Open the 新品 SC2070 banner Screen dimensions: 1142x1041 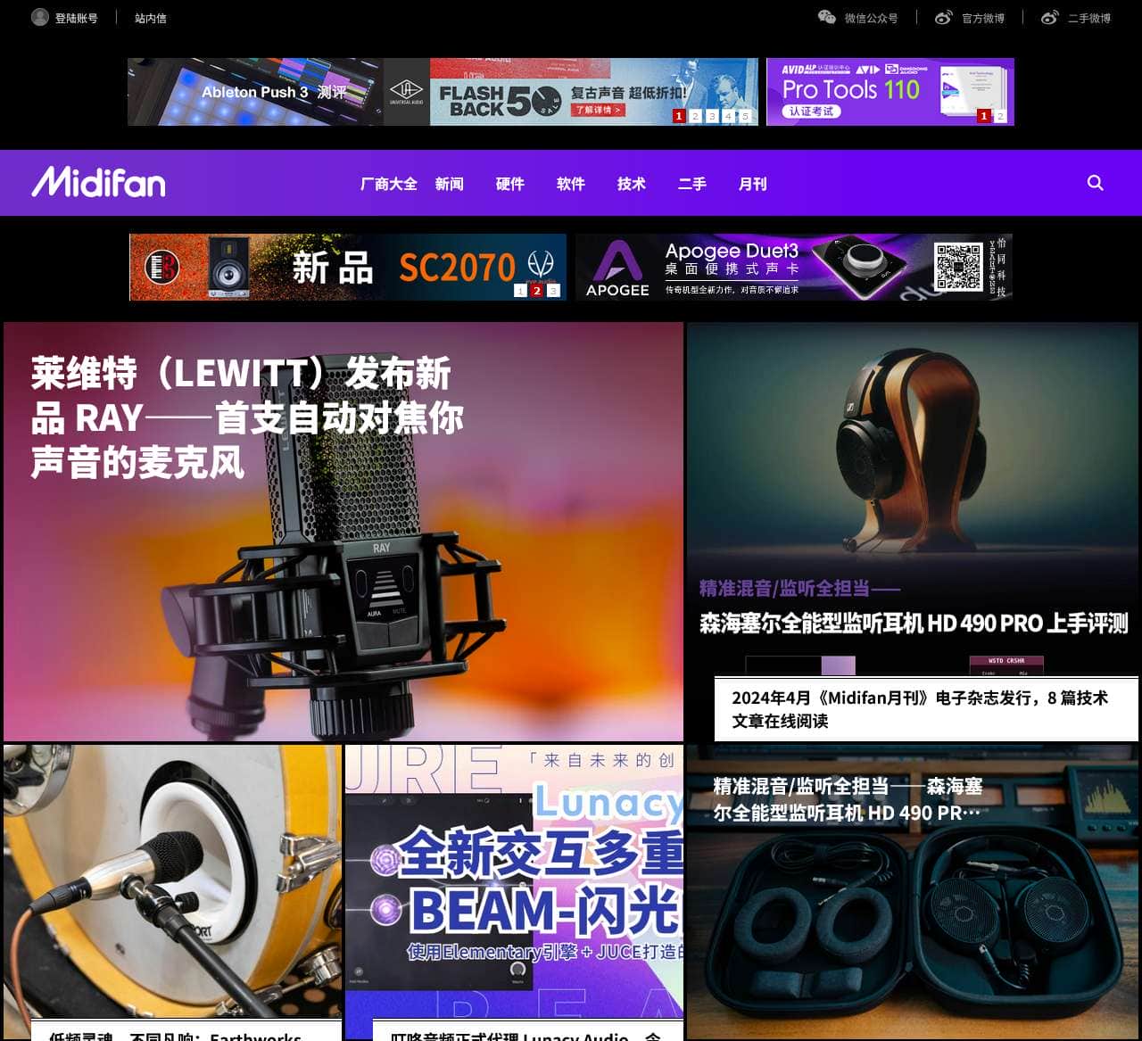[x=348, y=267]
